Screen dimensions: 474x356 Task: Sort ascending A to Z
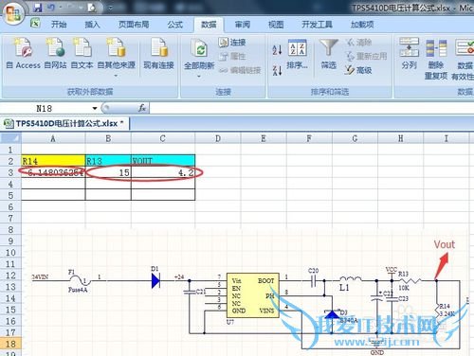coord(277,49)
